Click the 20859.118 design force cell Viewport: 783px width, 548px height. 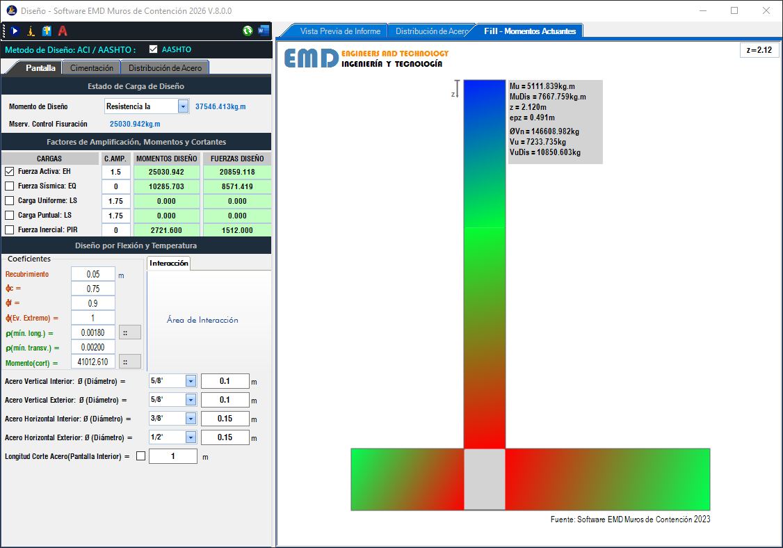click(x=237, y=172)
